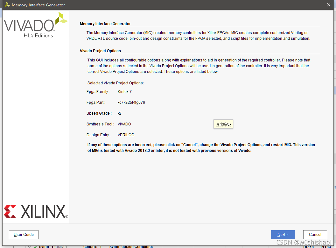Click the constrs_1 cell in background window
The height and width of the screenshot is (248, 336).
[92, 247]
